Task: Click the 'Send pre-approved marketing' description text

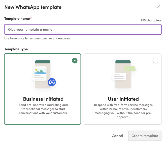Action: tap(43, 109)
